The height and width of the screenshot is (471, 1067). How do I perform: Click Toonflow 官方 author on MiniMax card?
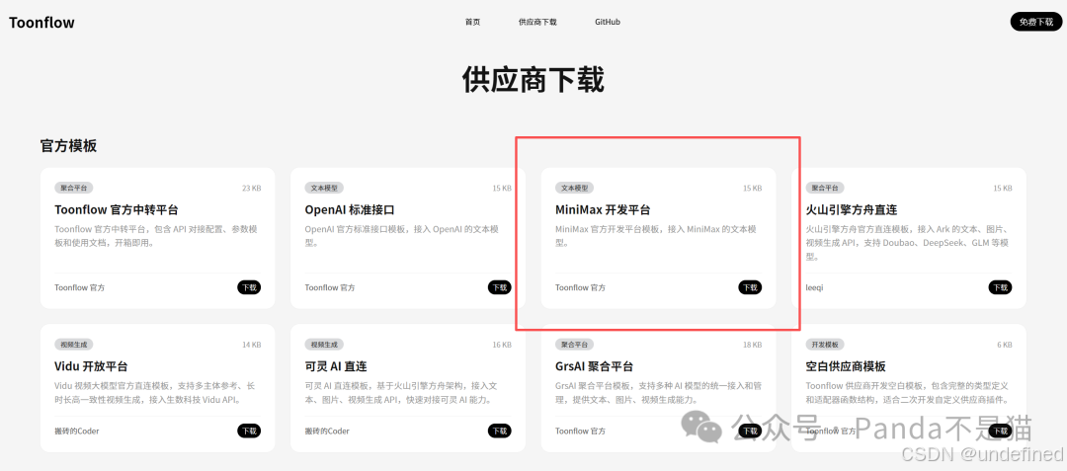click(581, 287)
